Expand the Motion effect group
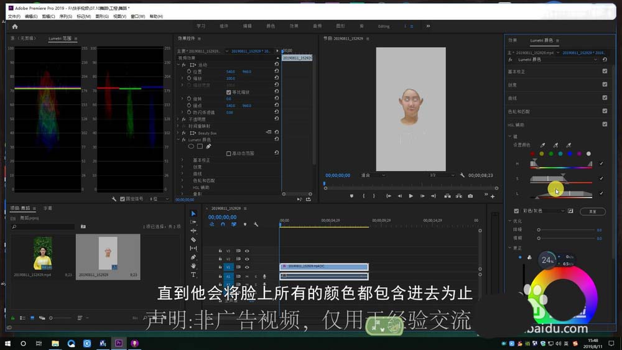This screenshot has width=622, height=350. point(179,65)
